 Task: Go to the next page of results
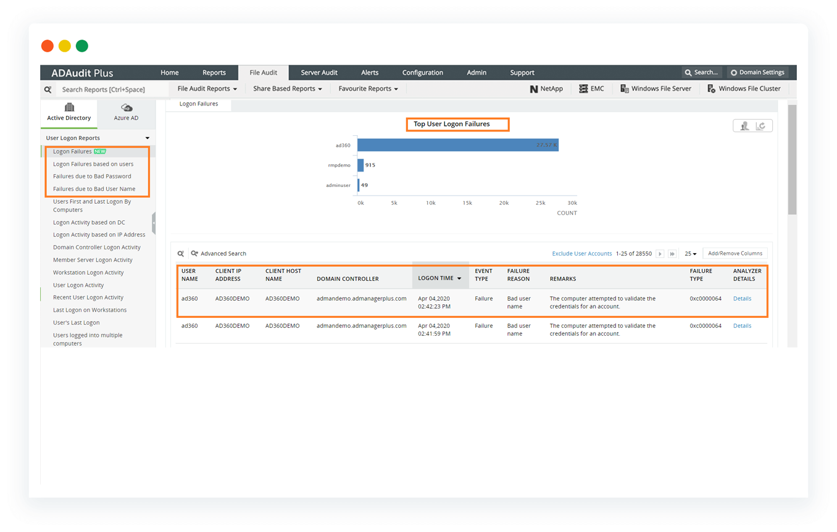[660, 254]
